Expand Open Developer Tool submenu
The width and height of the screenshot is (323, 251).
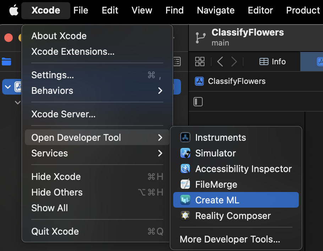tap(97, 138)
